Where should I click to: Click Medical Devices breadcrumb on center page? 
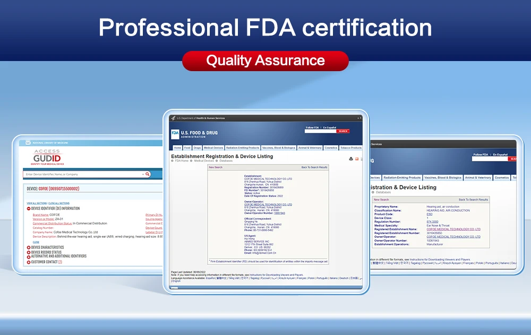204,161
